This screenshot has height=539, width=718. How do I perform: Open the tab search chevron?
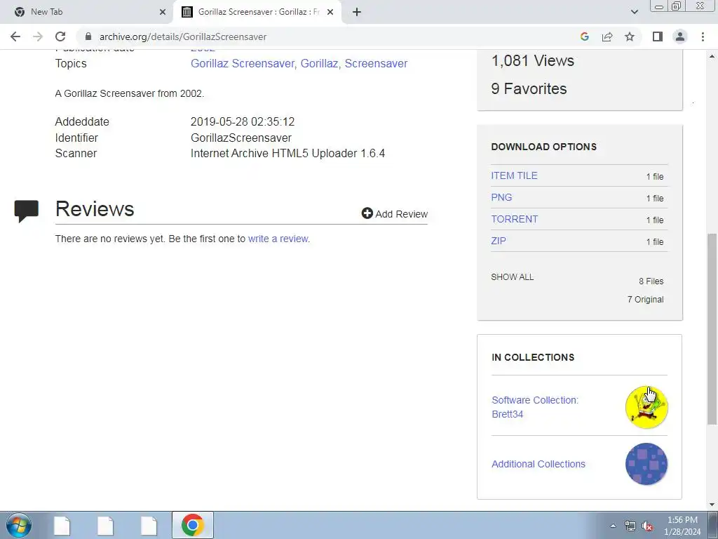(634, 12)
